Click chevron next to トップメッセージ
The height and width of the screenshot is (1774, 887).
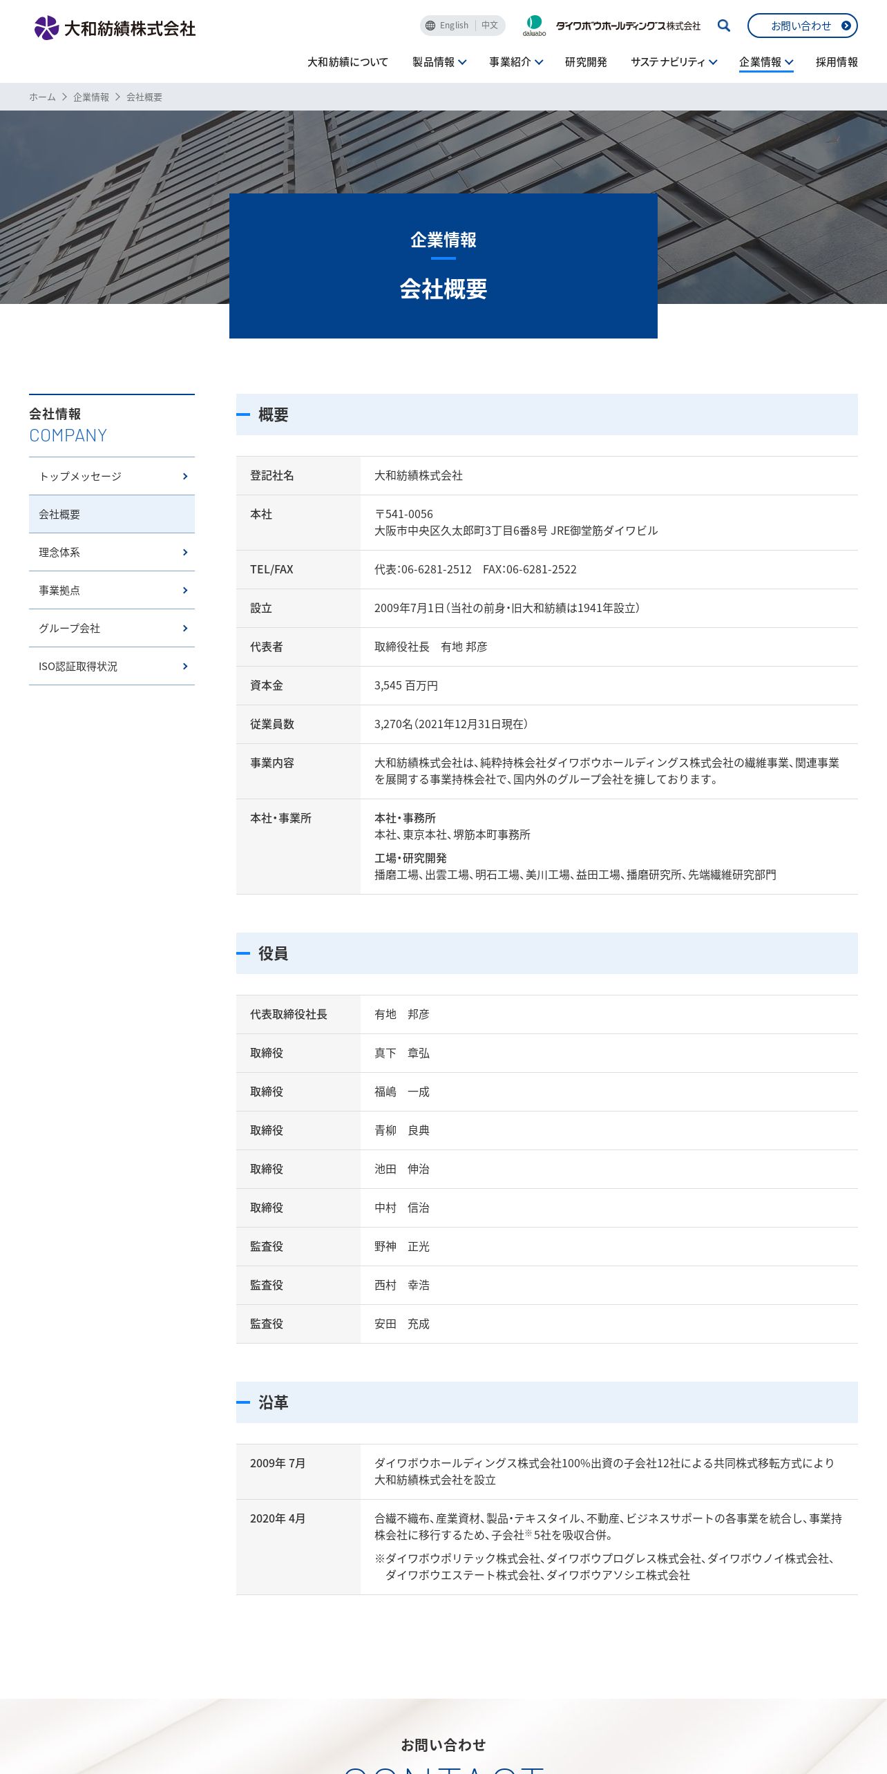click(185, 476)
